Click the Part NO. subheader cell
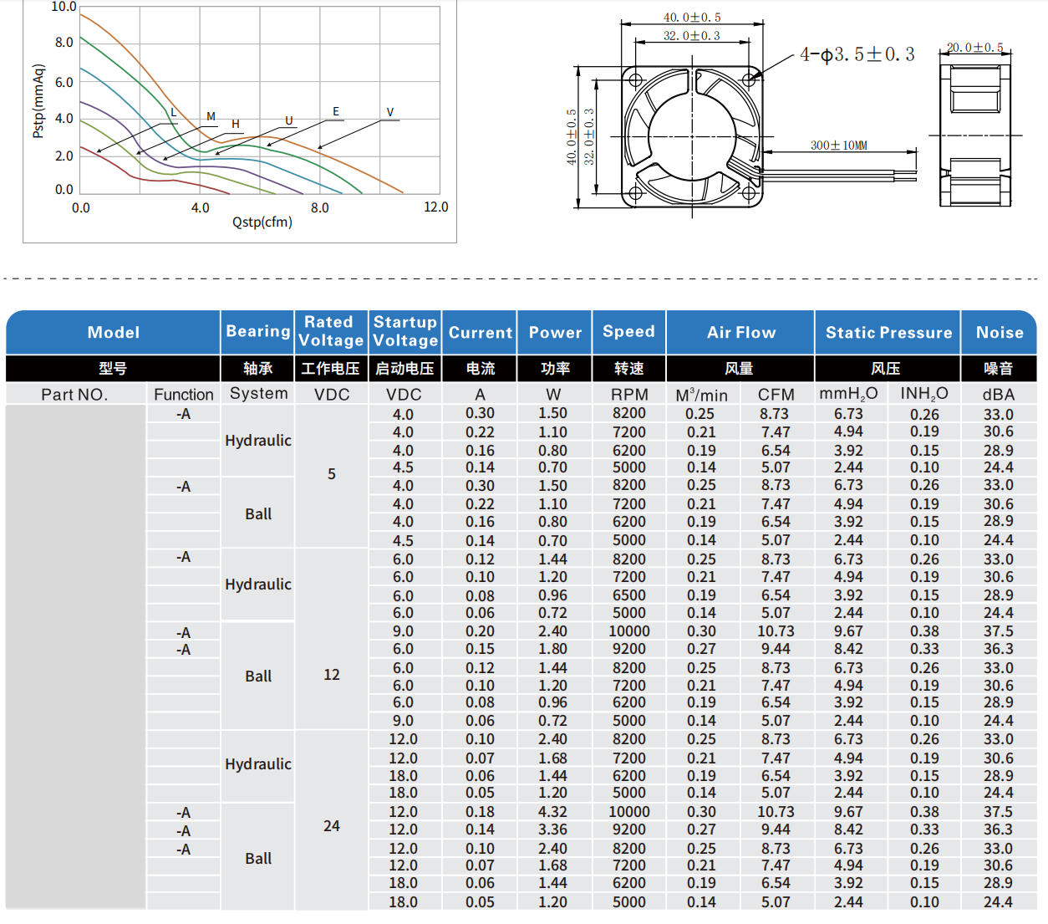Viewport: 1048px width, 924px height. [x=74, y=394]
